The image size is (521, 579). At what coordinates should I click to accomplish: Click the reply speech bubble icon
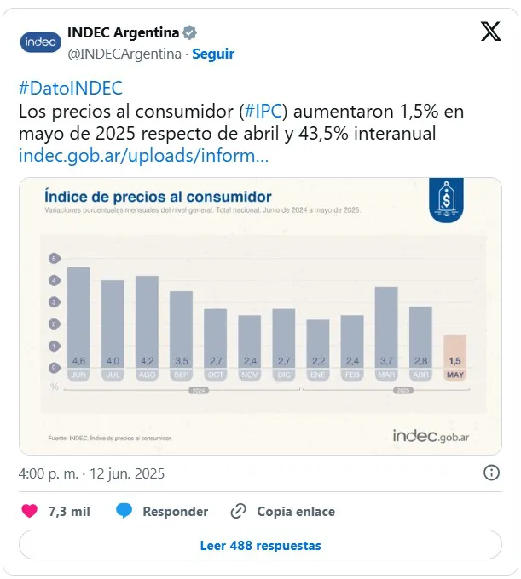click(124, 512)
